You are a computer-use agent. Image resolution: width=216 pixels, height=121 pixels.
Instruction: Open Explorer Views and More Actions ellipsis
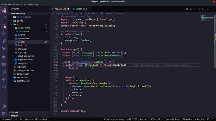[46, 9]
